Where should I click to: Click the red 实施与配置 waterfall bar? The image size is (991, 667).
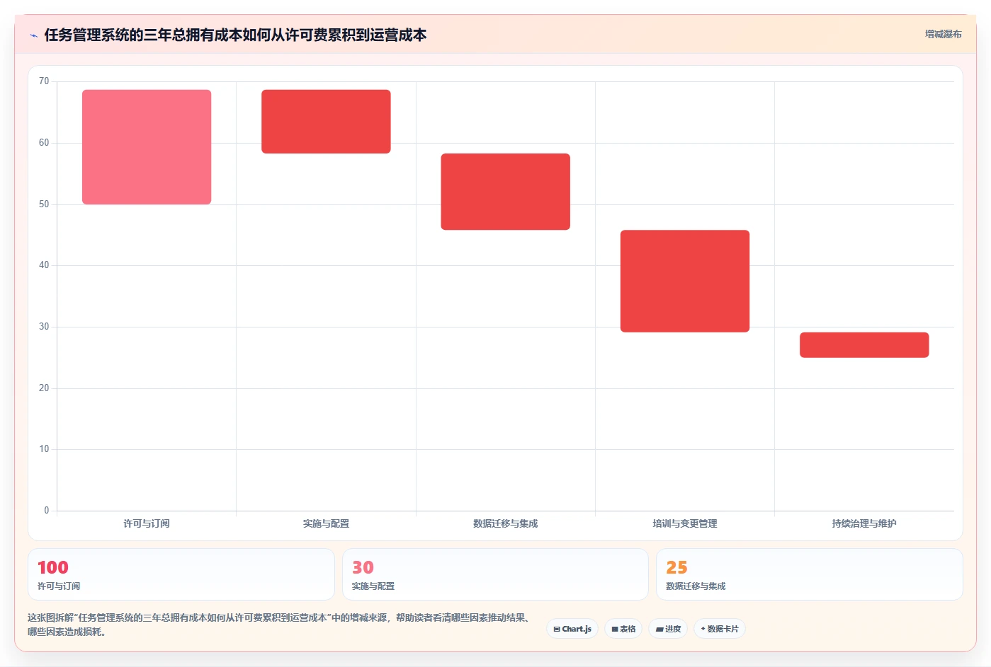click(326, 122)
